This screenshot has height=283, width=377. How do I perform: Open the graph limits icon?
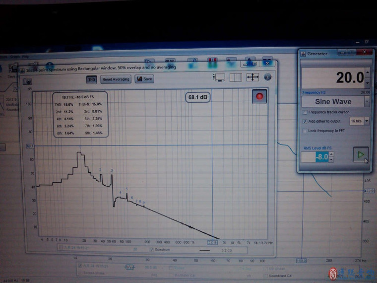point(219,77)
